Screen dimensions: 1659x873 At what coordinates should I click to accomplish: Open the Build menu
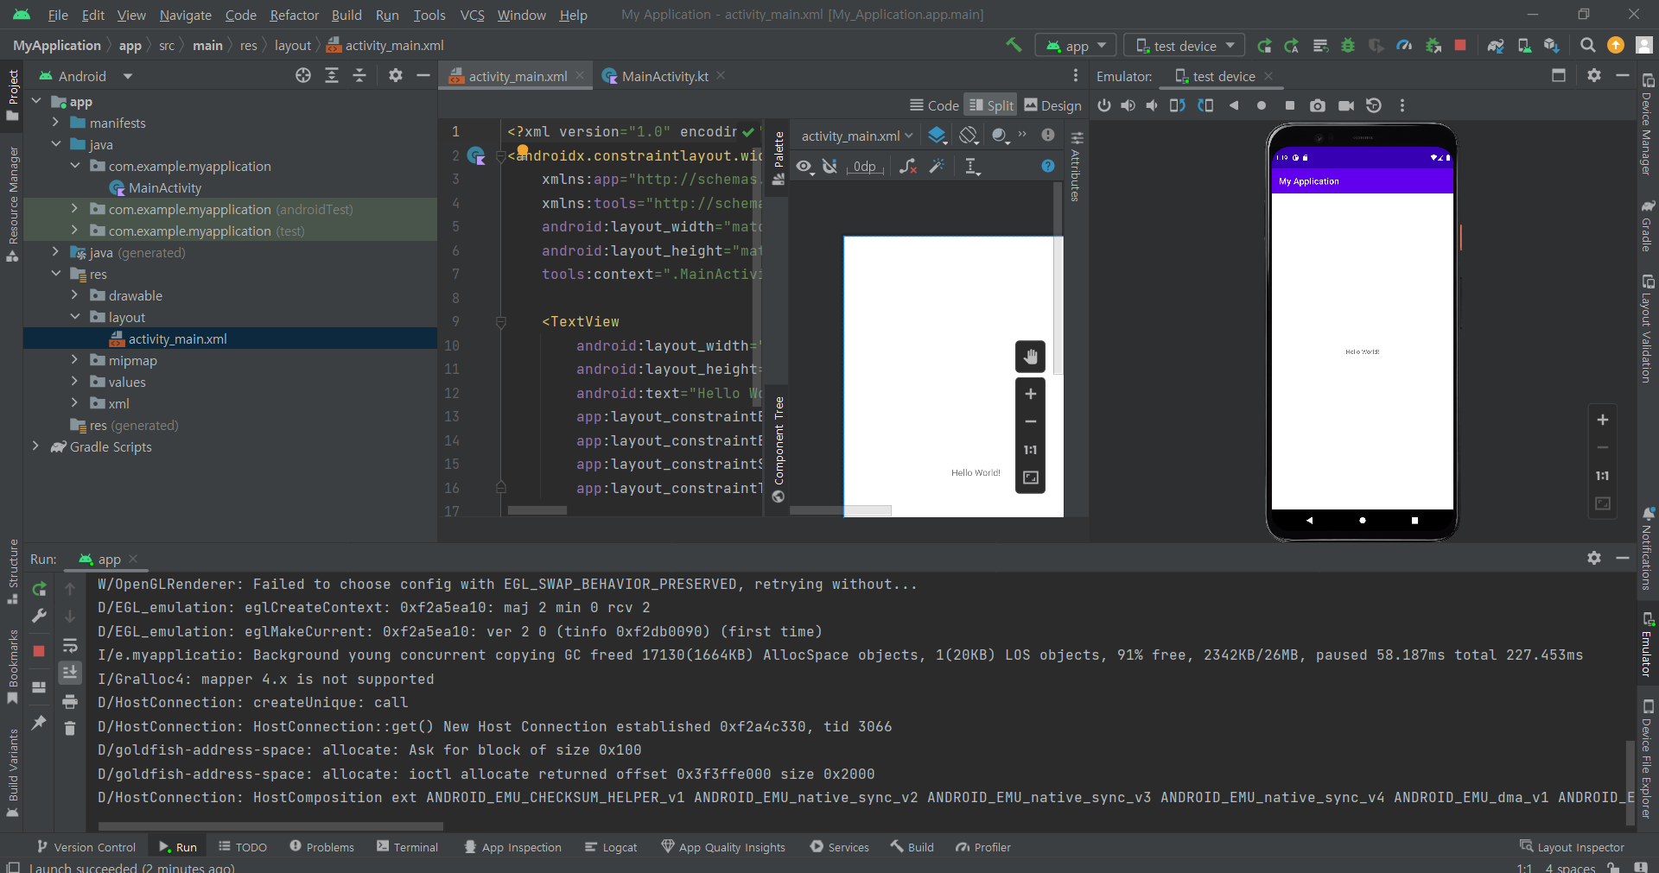pyautogui.click(x=346, y=15)
